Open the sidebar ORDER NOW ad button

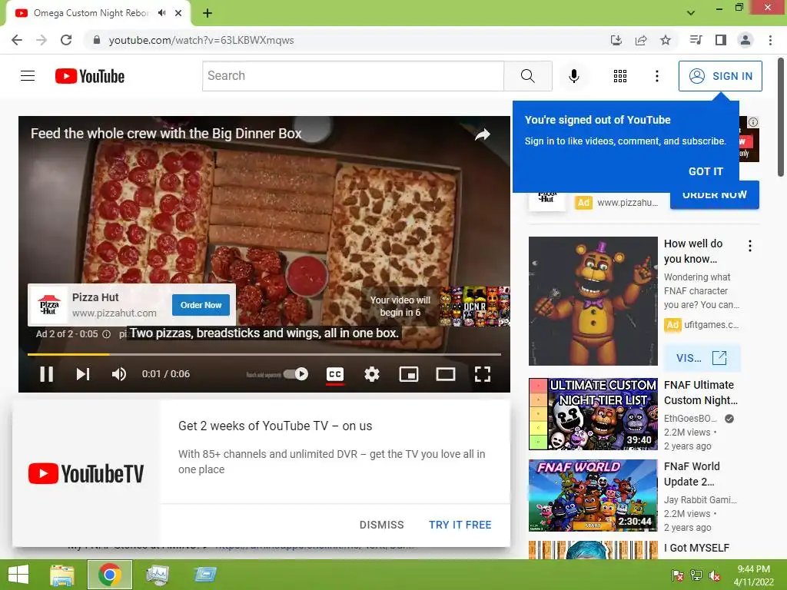(x=714, y=194)
